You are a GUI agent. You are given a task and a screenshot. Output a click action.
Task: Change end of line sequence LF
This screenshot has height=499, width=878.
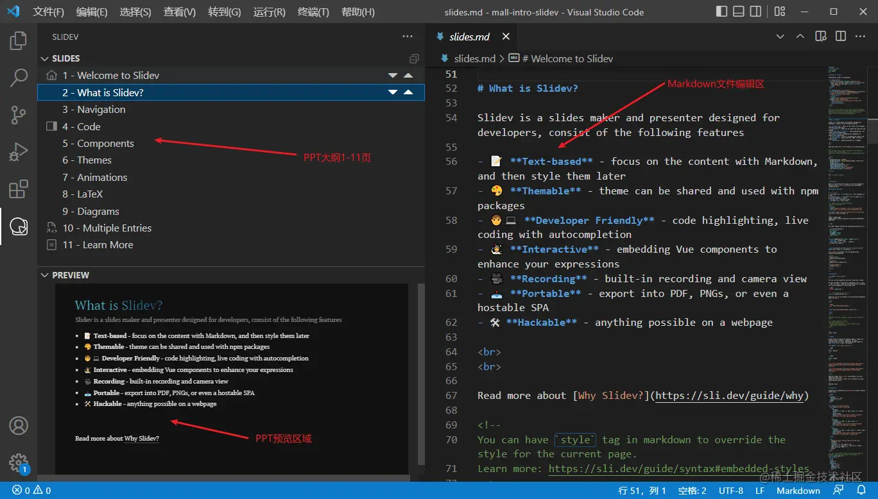[x=760, y=491]
